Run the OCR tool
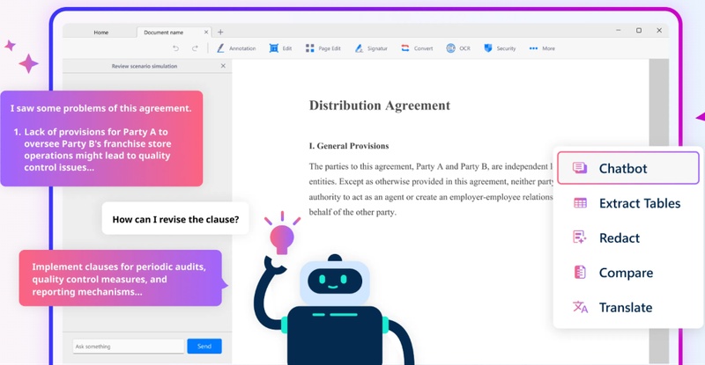 click(x=458, y=48)
